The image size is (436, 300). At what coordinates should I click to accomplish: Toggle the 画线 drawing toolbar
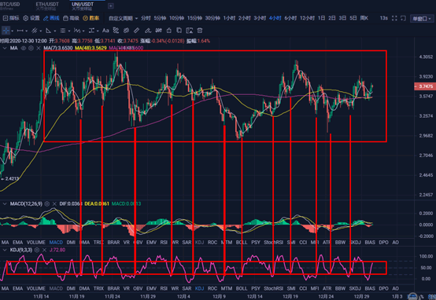51,18
